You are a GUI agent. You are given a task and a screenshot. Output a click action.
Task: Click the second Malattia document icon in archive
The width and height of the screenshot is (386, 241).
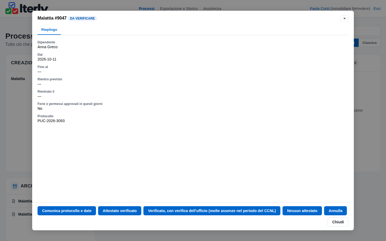click(14, 214)
